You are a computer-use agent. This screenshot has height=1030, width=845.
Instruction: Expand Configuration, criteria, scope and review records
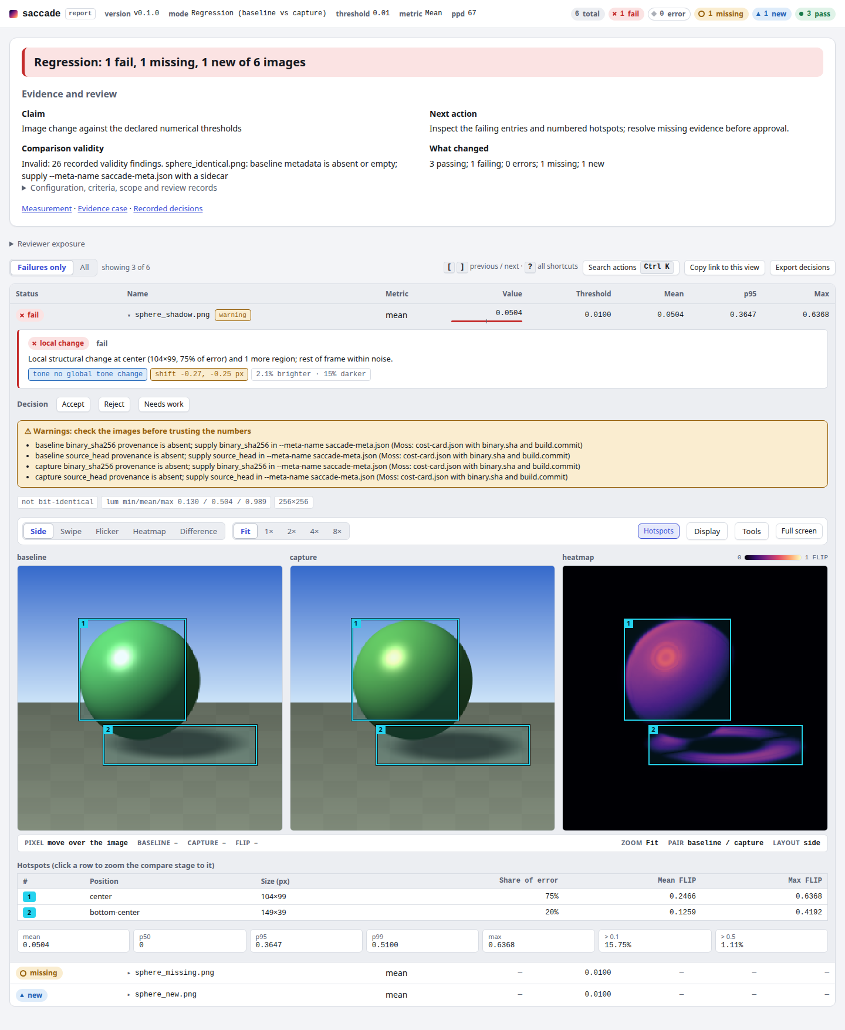click(x=119, y=188)
